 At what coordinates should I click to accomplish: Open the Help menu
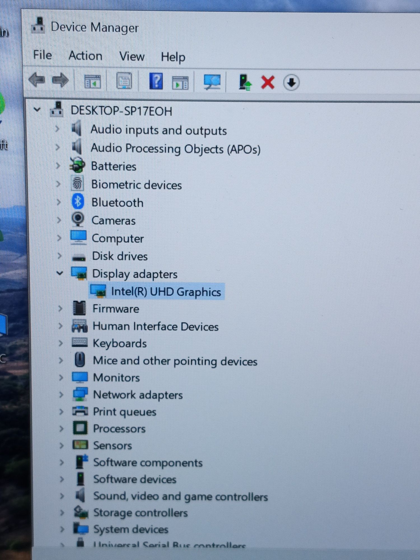pyautogui.click(x=173, y=57)
